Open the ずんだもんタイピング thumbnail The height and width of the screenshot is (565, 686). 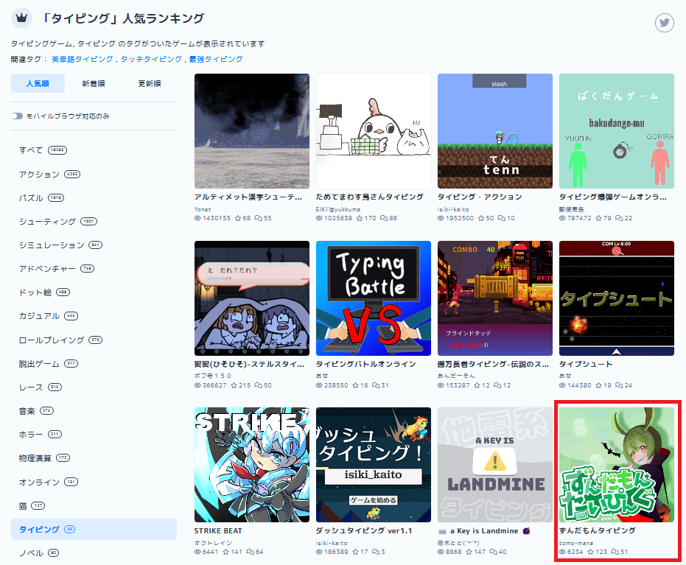tap(617, 465)
